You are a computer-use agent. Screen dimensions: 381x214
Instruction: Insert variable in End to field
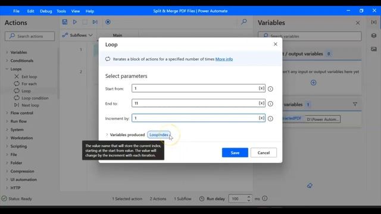click(261, 103)
